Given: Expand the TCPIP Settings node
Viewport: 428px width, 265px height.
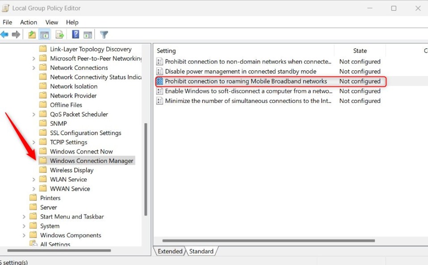Looking at the screenshot, I should [x=34, y=142].
